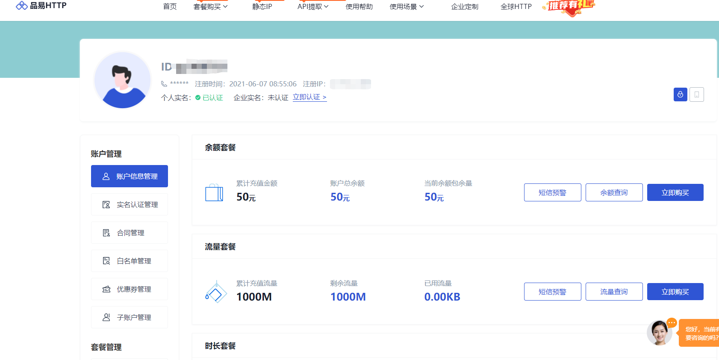Click the 合同管理 document icon
This screenshot has height=360, width=719.
106,233
